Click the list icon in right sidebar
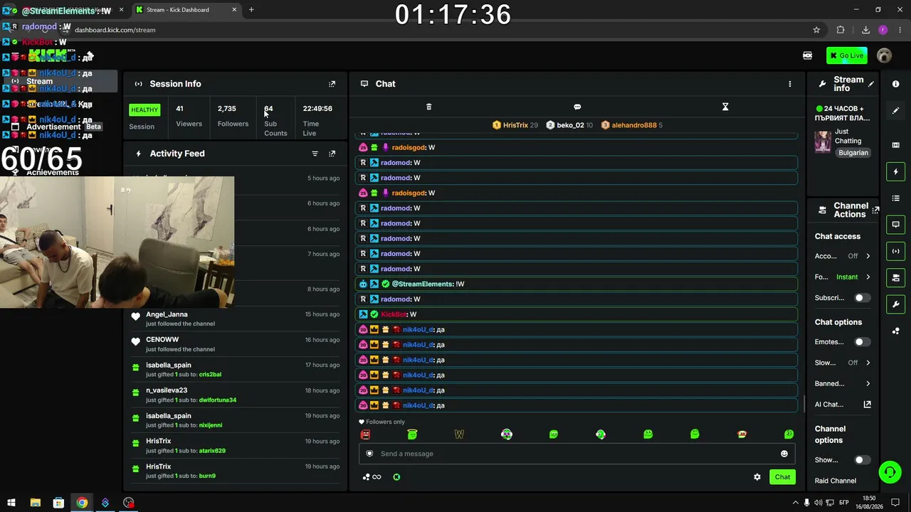This screenshot has height=512, width=911. [x=895, y=198]
